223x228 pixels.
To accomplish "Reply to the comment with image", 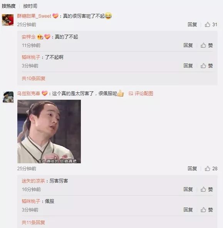I will click(192, 168).
